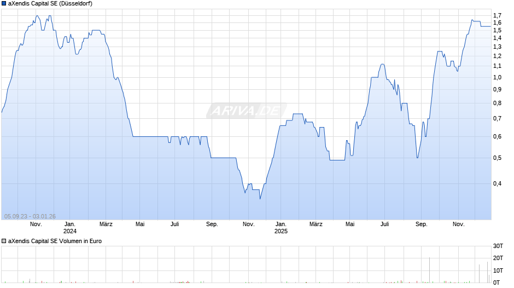
Task: Click the price axis label '1,7'
Action: point(497,15)
